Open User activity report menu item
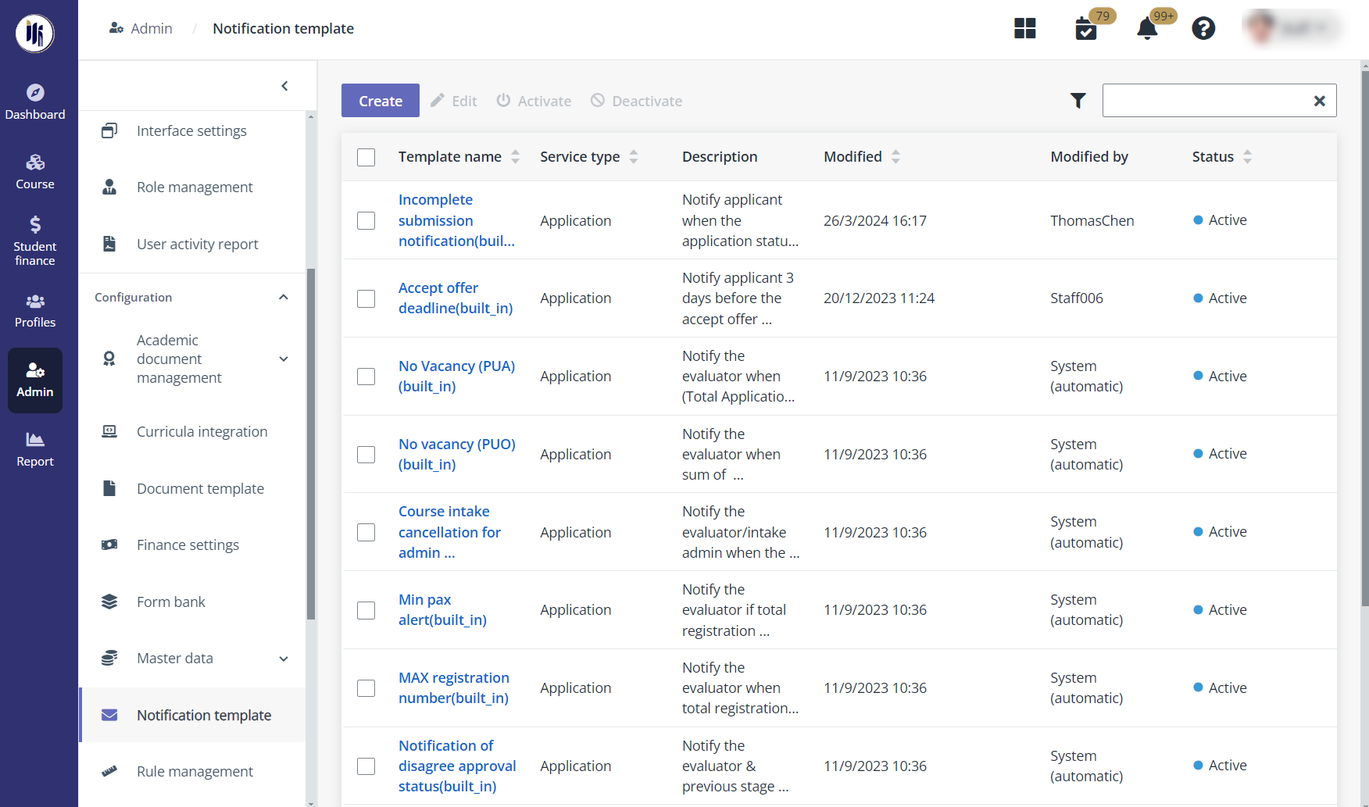Image resolution: width=1369 pixels, height=807 pixels. click(x=191, y=244)
